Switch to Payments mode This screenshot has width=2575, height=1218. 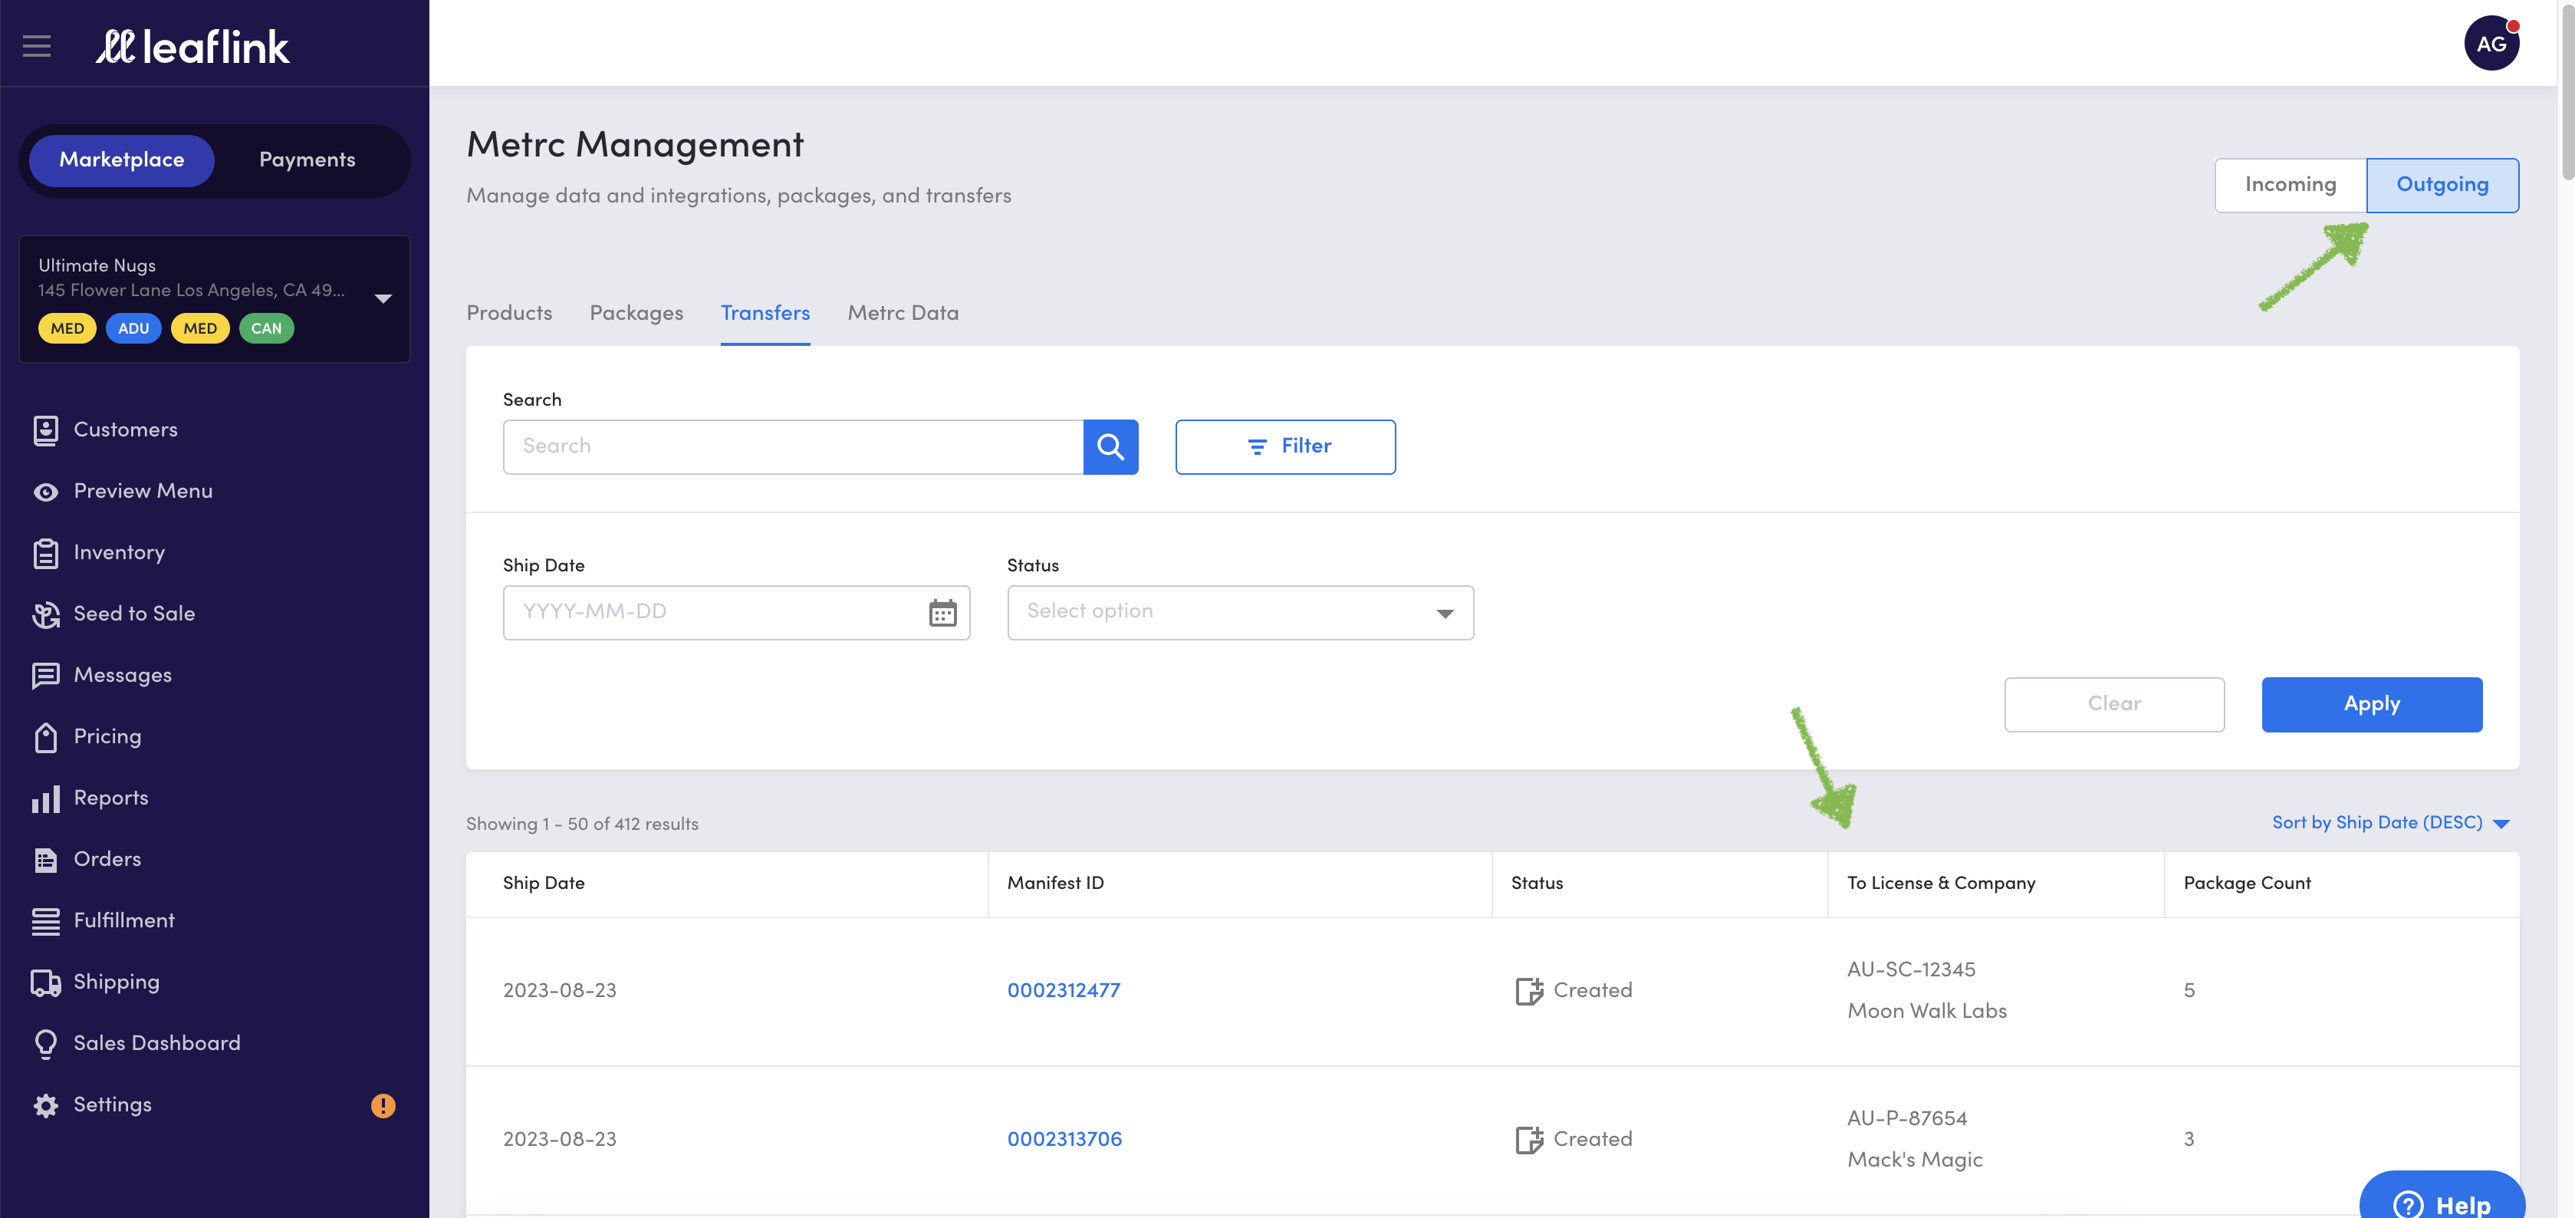click(307, 160)
